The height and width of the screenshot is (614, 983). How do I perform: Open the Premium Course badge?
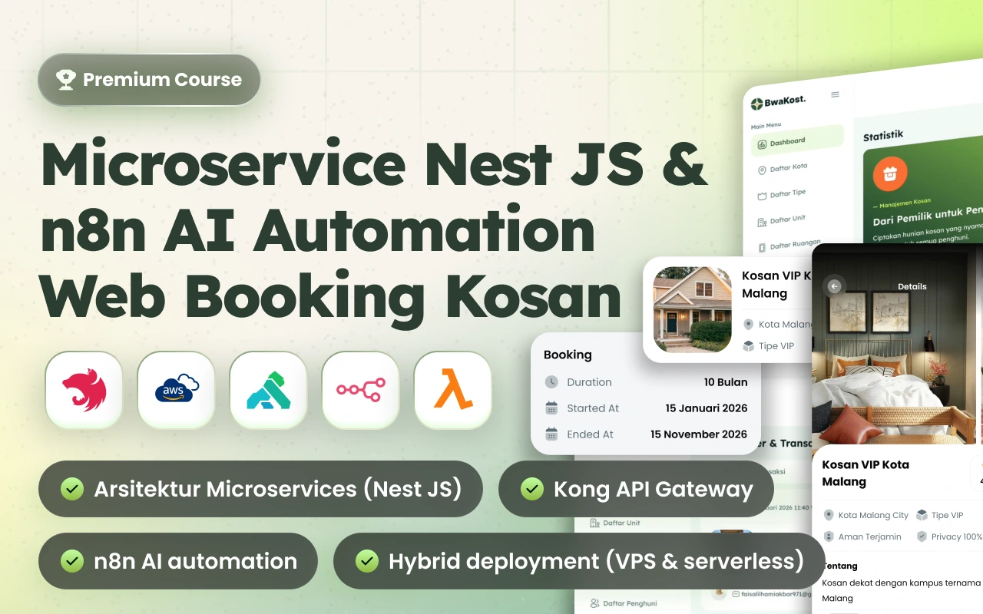pyautogui.click(x=148, y=79)
